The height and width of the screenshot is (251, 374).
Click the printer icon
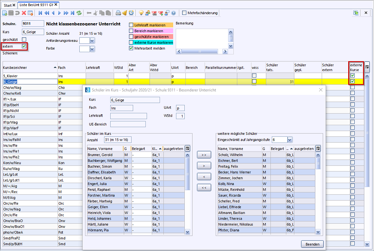click(x=118, y=13)
